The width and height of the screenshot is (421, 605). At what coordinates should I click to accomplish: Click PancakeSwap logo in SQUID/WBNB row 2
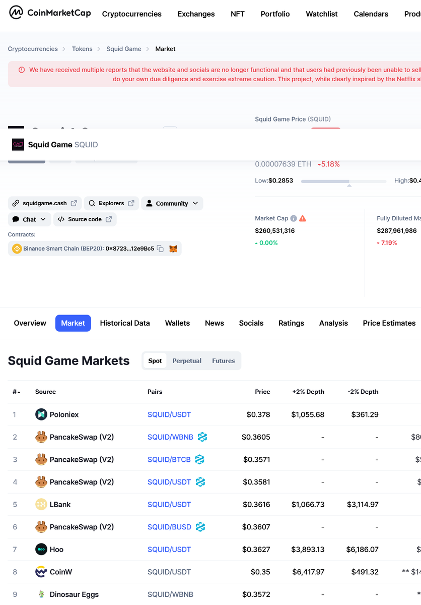[x=41, y=437]
